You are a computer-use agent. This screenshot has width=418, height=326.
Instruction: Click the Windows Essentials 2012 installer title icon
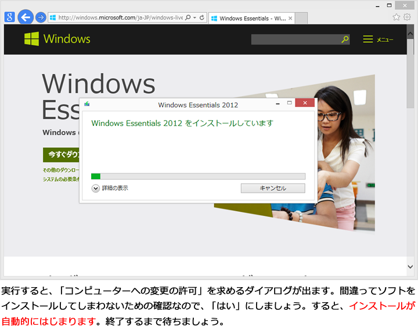click(x=87, y=104)
